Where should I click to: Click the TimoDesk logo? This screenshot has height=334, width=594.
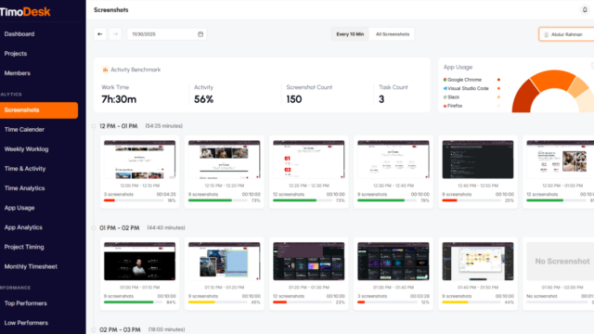pos(25,12)
